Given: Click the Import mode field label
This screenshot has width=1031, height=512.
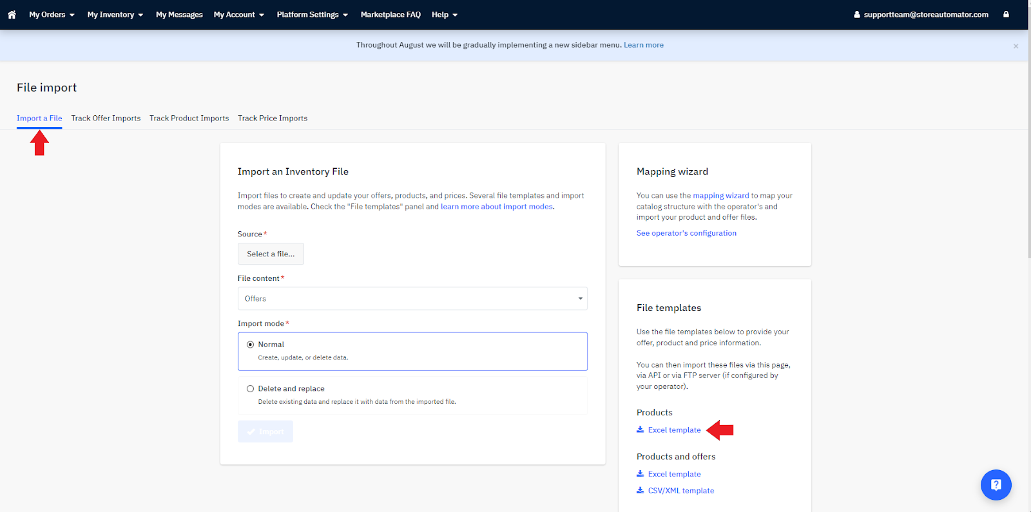Looking at the screenshot, I should pyautogui.click(x=261, y=324).
